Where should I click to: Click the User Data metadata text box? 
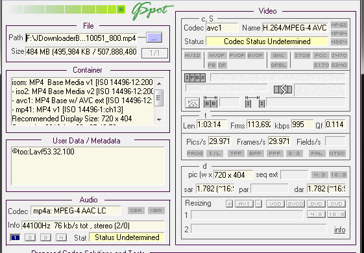point(88,165)
